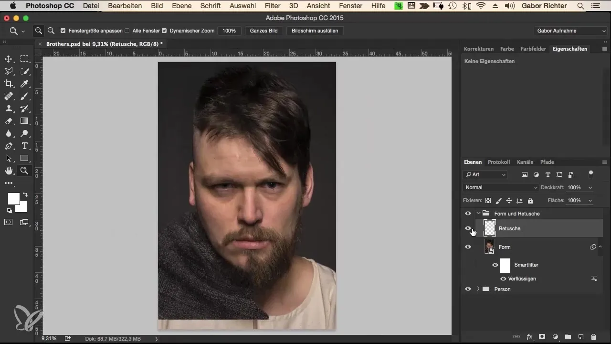Open the blend mode dropdown Normal

[500, 187]
